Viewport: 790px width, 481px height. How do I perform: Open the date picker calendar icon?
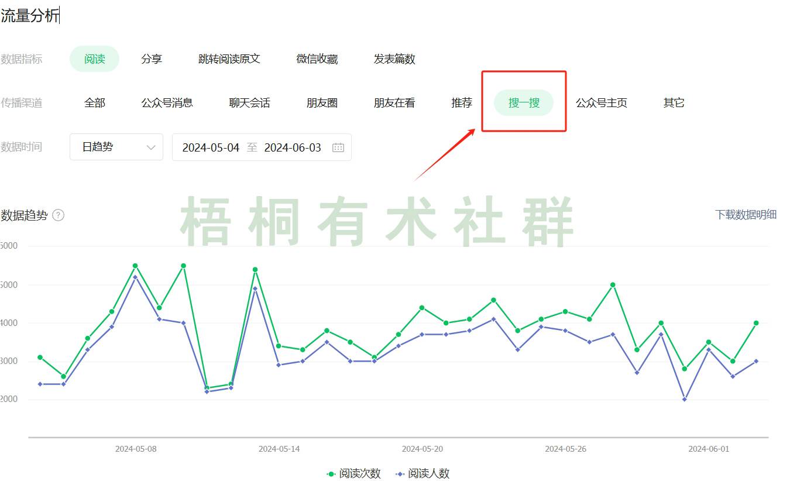338,147
